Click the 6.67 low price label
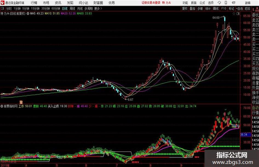259x167 pixels. tap(130, 100)
